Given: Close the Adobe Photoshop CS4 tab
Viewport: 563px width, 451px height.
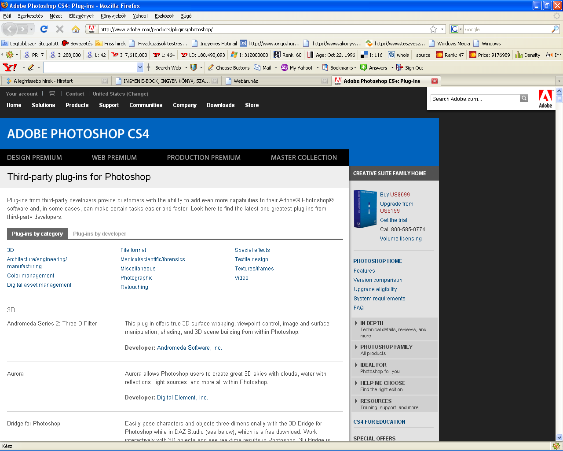Looking at the screenshot, I should tap(435, 81).
